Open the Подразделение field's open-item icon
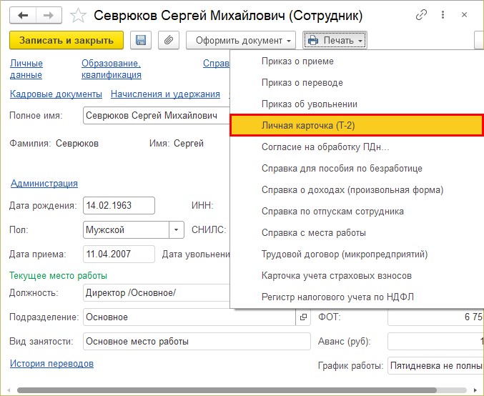Image resolution: width=484 pixels, height=396 pixels. pyautogui.click(x=303, y=317)
